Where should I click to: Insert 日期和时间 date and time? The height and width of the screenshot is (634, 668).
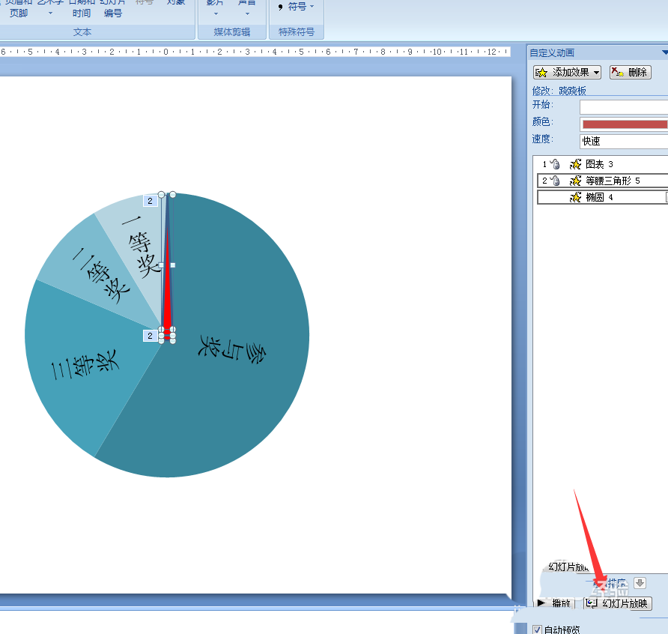click(x=82, y=7)
